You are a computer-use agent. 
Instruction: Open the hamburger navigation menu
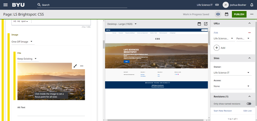click(x=6, y=5)
